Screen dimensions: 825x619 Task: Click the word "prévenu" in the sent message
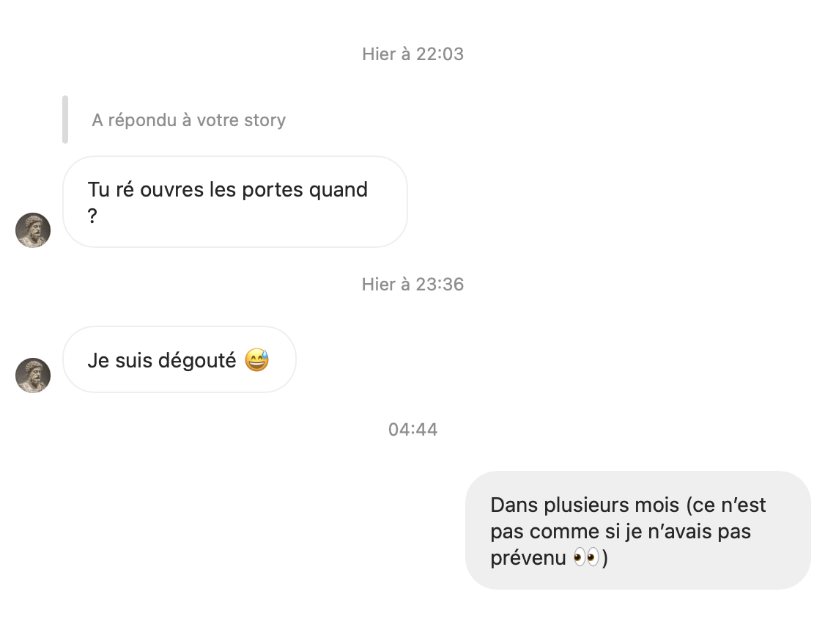click(x=528, y=558)
